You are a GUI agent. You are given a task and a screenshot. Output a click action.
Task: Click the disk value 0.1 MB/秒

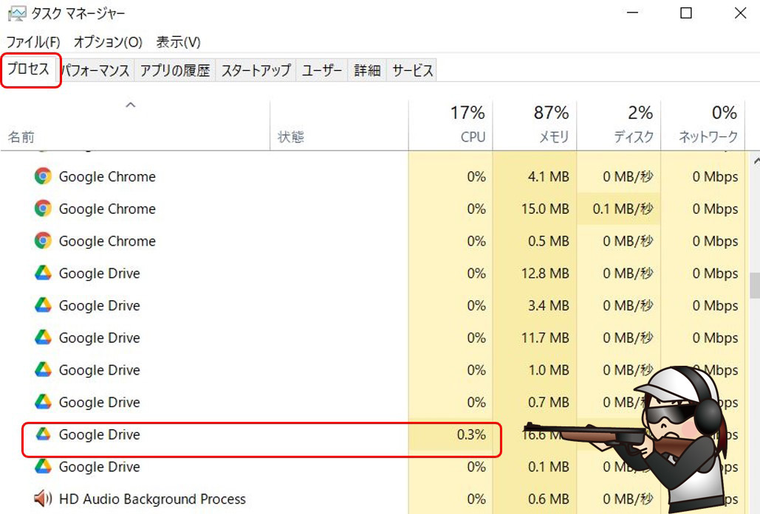pyautogui.click(x=623, y=209)
